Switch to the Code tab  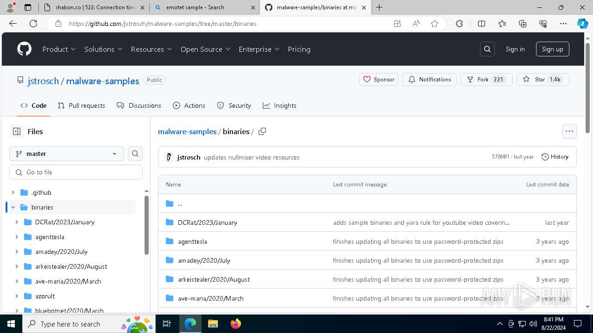33,105
